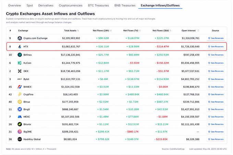
Task: Select the Exchange Inflows/Outflows tab
Action: pos(160,5)
